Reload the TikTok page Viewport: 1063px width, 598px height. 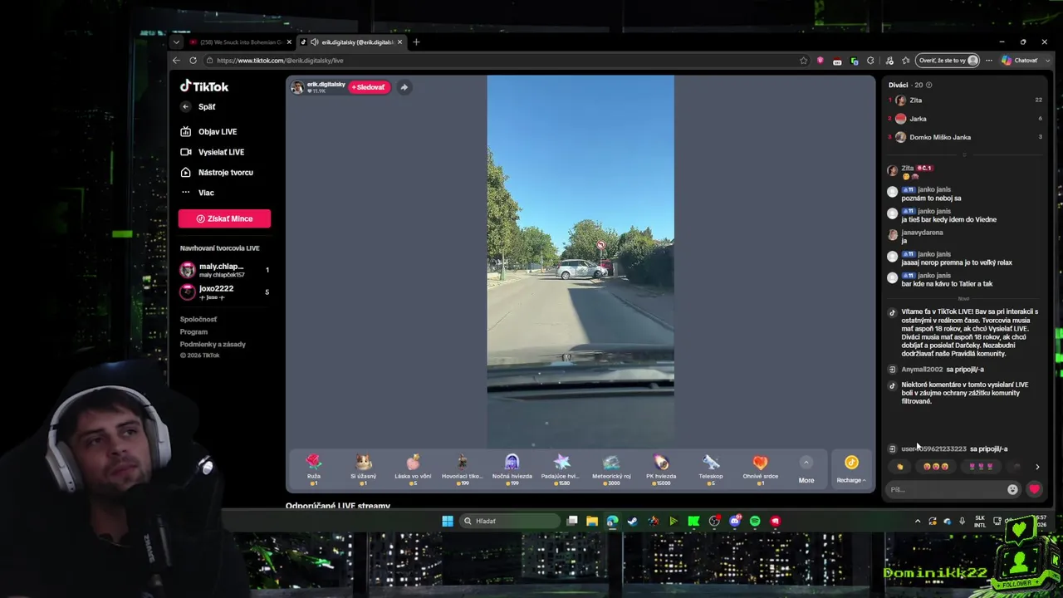pos(193,61)
